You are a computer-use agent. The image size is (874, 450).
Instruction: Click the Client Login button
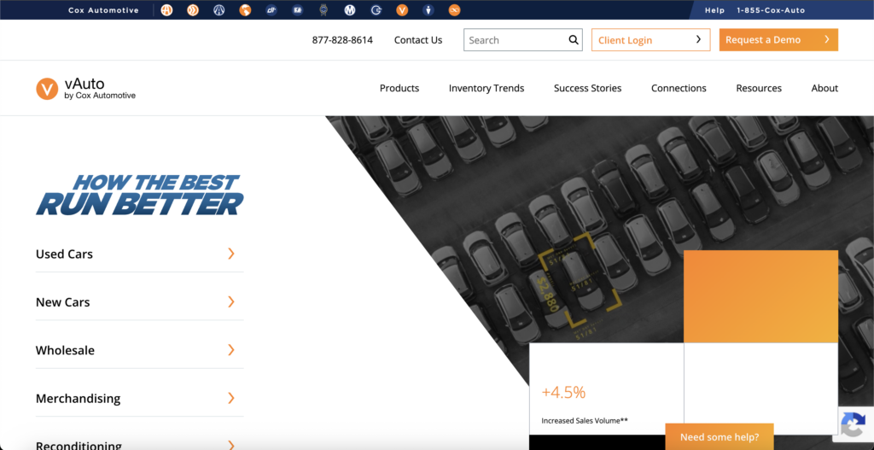pyautogui.click(x=650, y=39)
